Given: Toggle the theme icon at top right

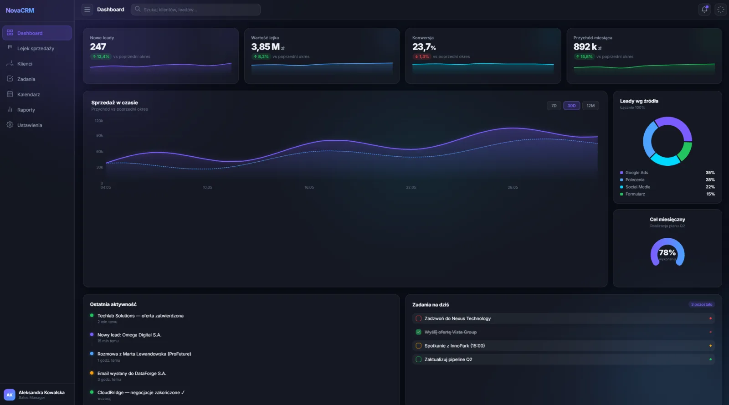Looking at the screenshot, I should [x=721, y=10].
